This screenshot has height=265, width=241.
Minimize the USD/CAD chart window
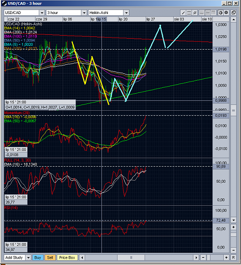(224, 3)
